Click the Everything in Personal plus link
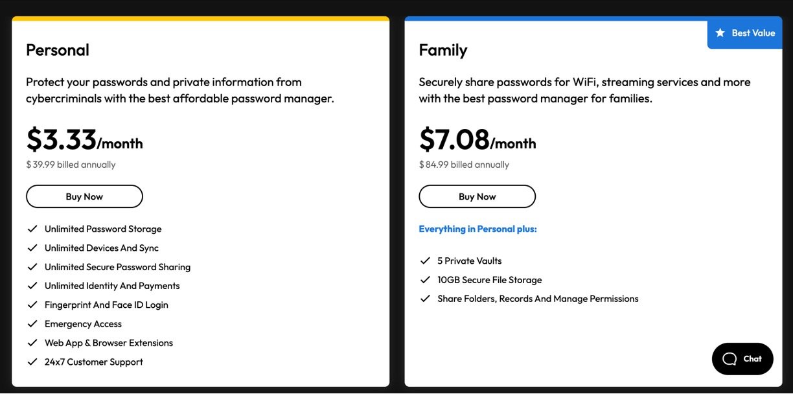The height and width of the screenshot is (394, 793). pyautogui.click(x=477, y=229)
